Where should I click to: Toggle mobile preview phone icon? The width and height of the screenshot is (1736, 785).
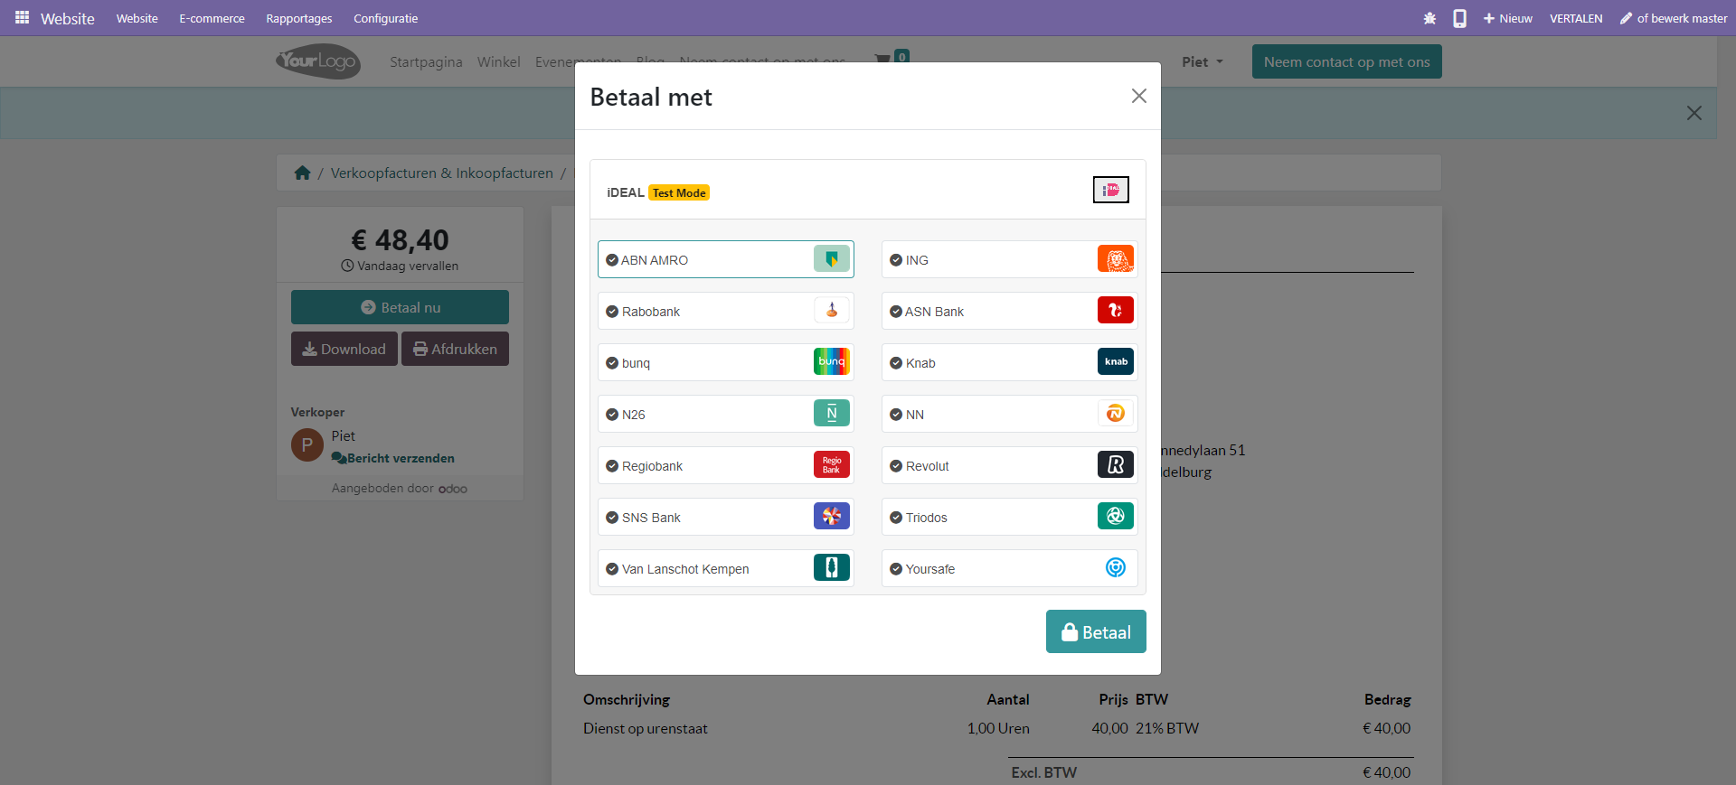(1459, 18)
